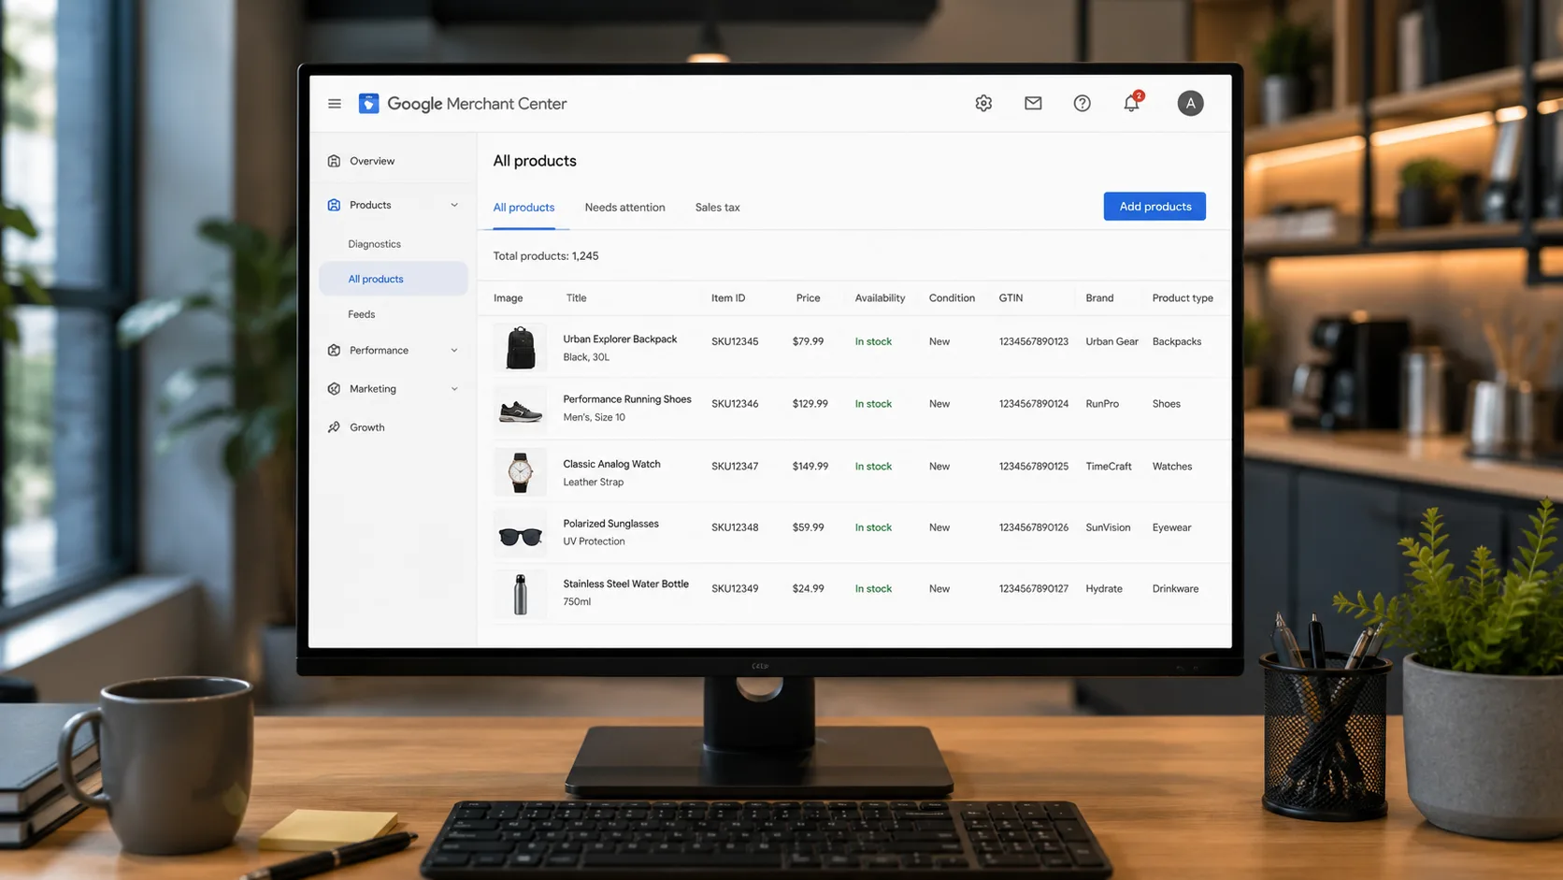This screenshot has height=880, width=1563.
Task: Open Urban Explorer Backpack product title
Action: point(620,339)
